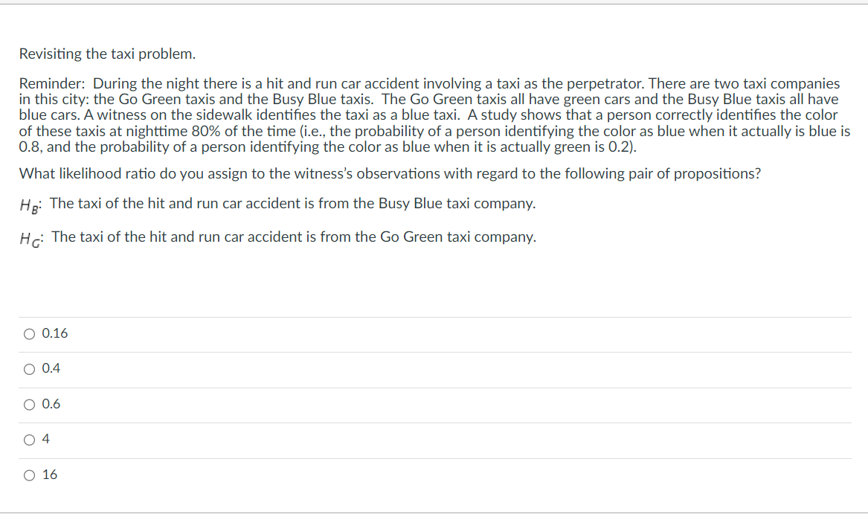
Task: Click the middle answer row
Action: tap(298, 404)
